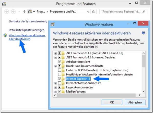Screen dimensions: 153x113
Task: Click the address bar control panel icon
Action: pos(30,11)
